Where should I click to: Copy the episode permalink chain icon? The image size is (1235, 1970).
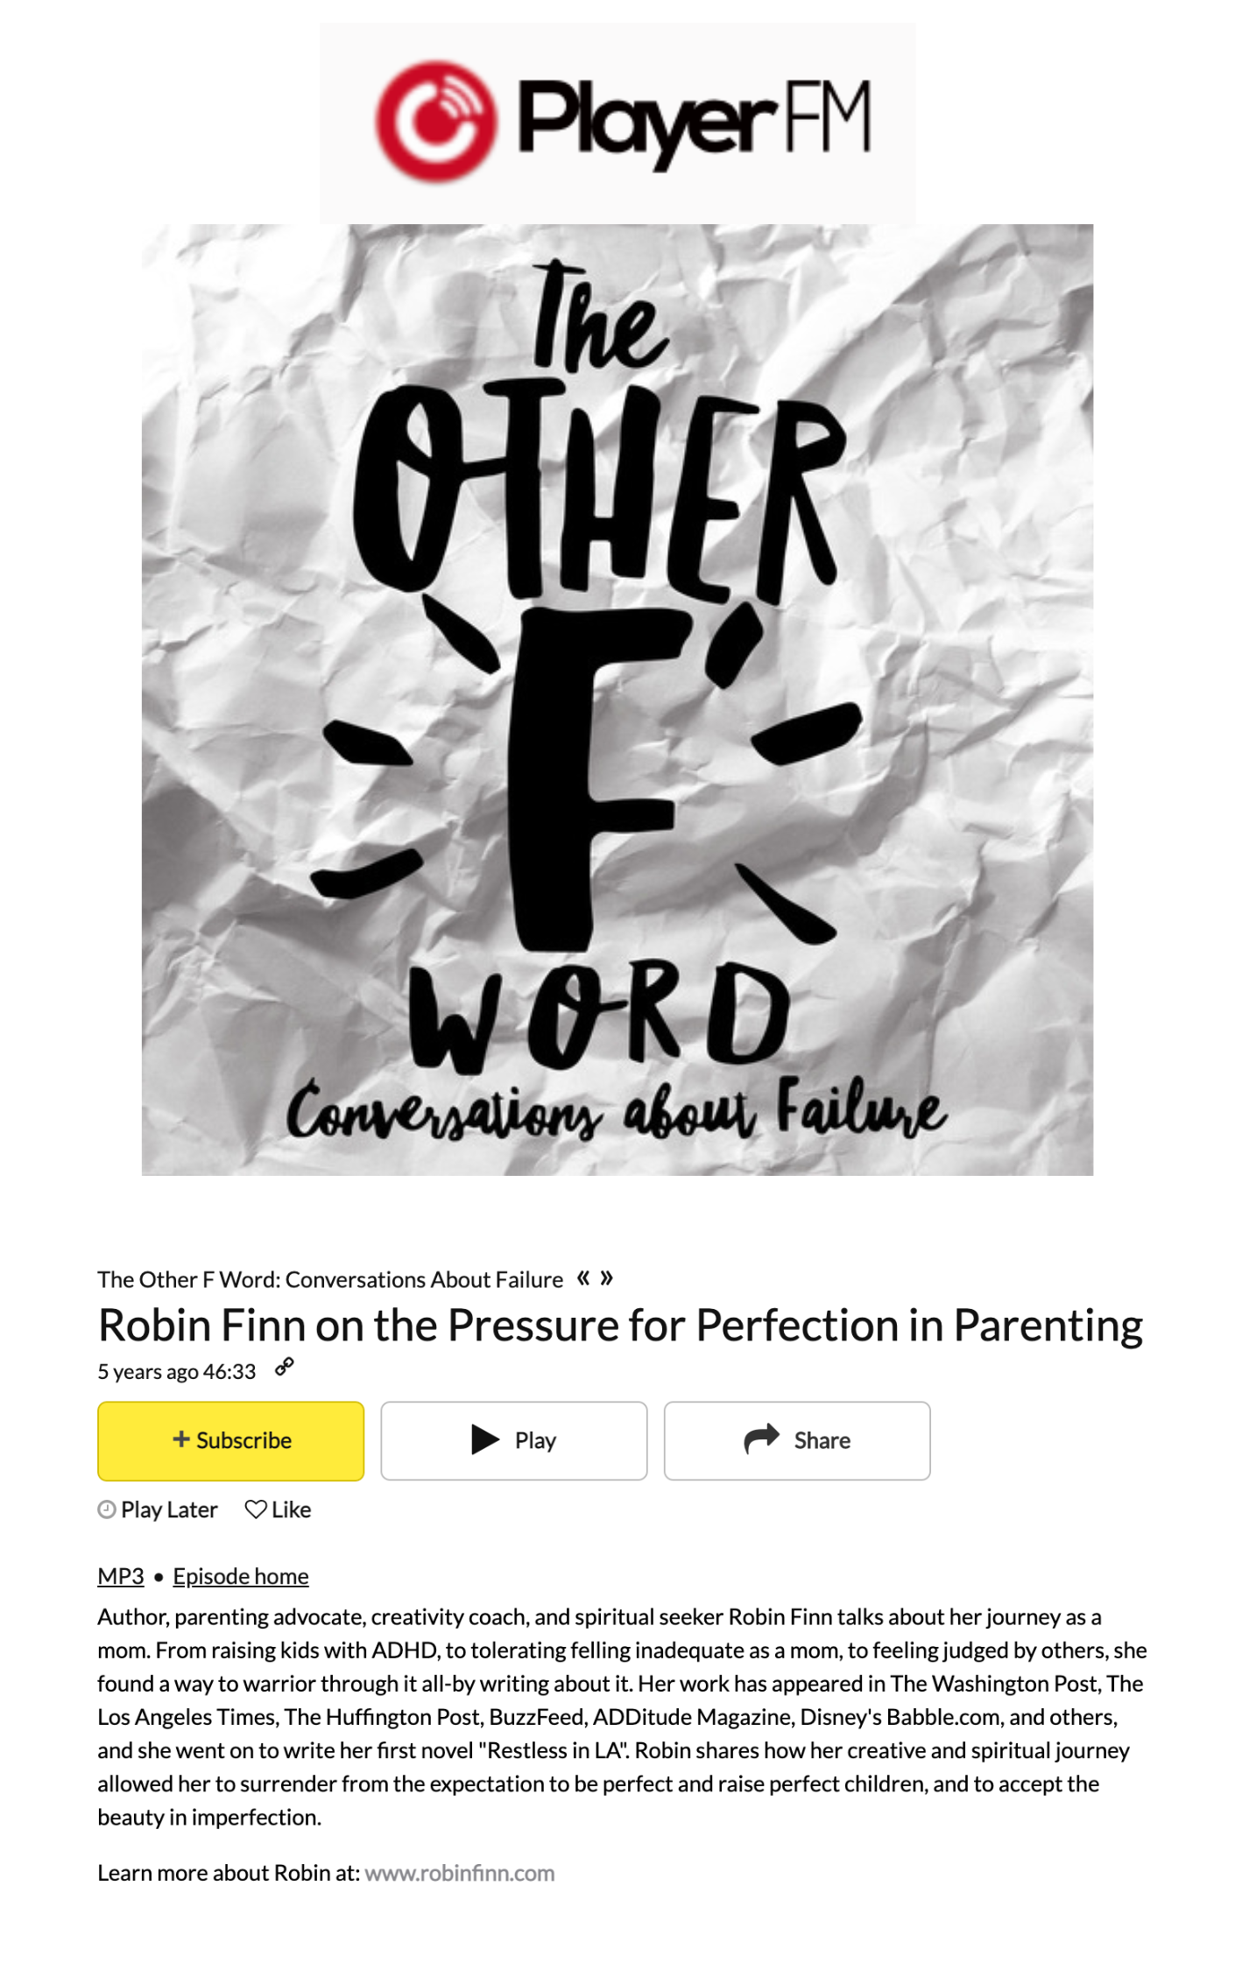coord(285,1367)
